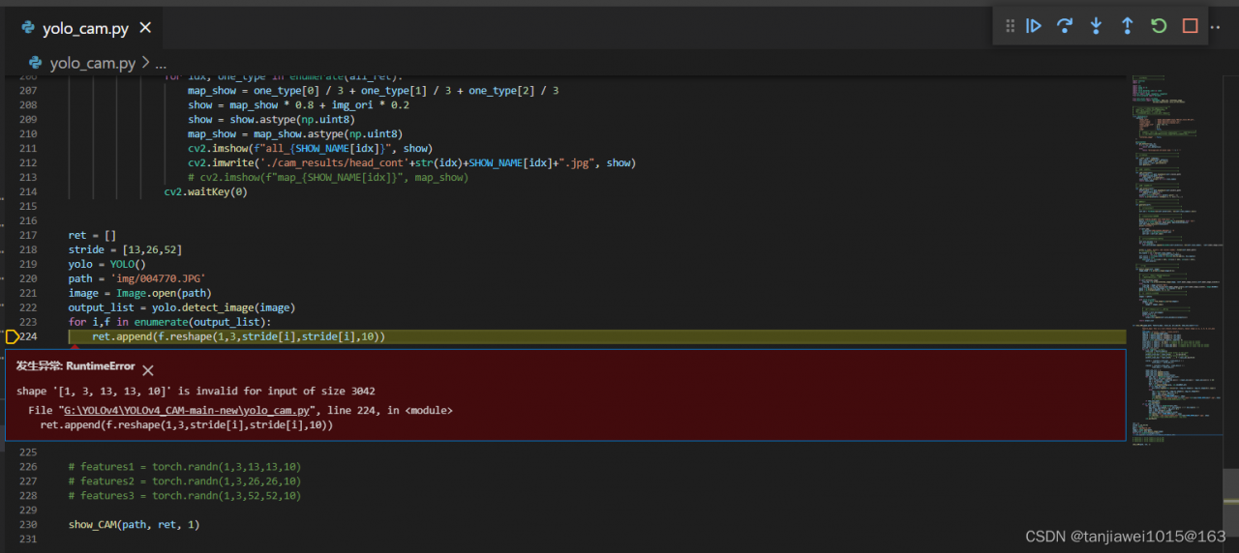
Task: Click the 'yolo = YOLO()' code line
Action: 106,264
